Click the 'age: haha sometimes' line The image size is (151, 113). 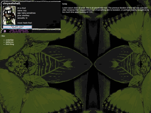click(x=27, y=13)
